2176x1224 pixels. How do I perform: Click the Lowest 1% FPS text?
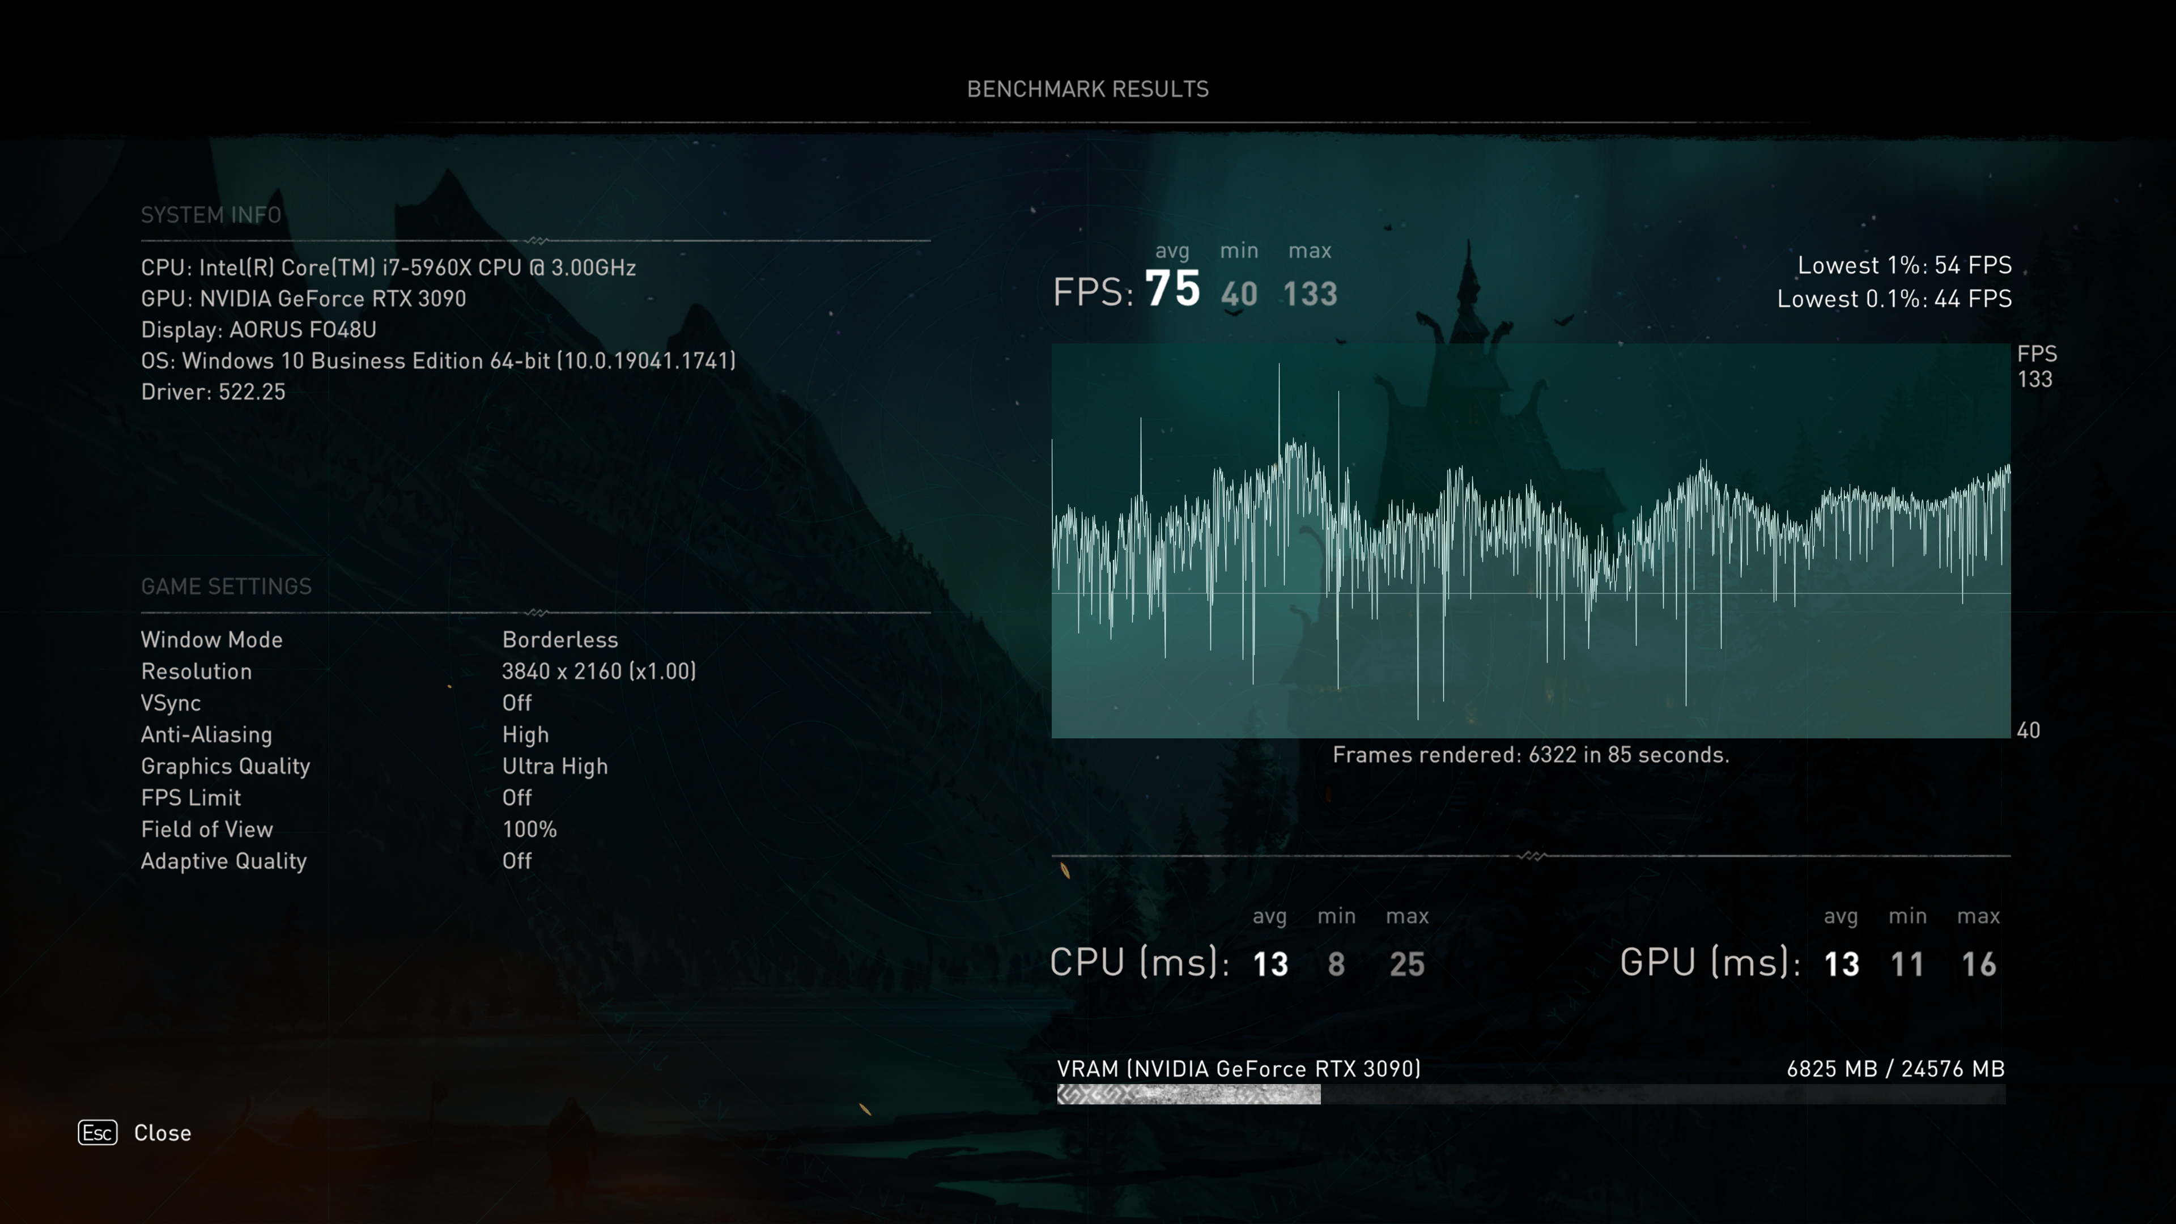pos(1903,265)
